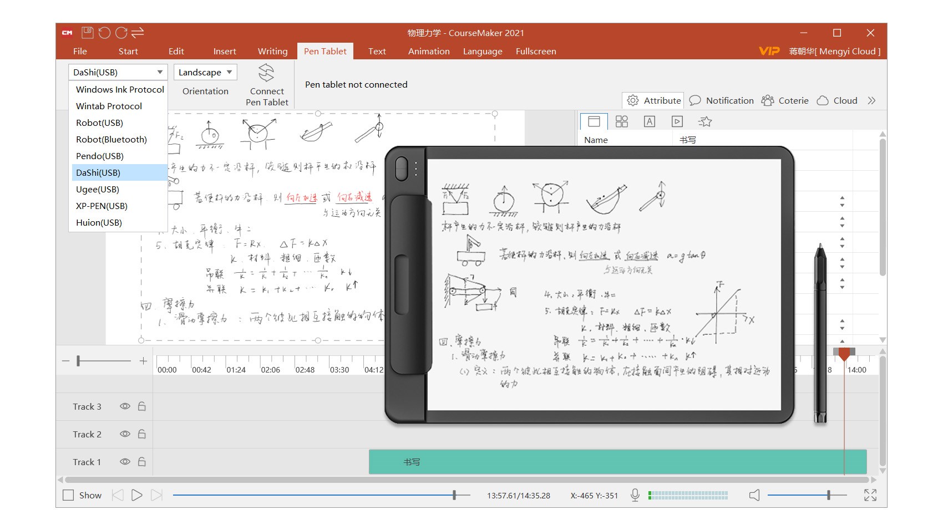Select the grid attribute tab icon

point(622,121)
